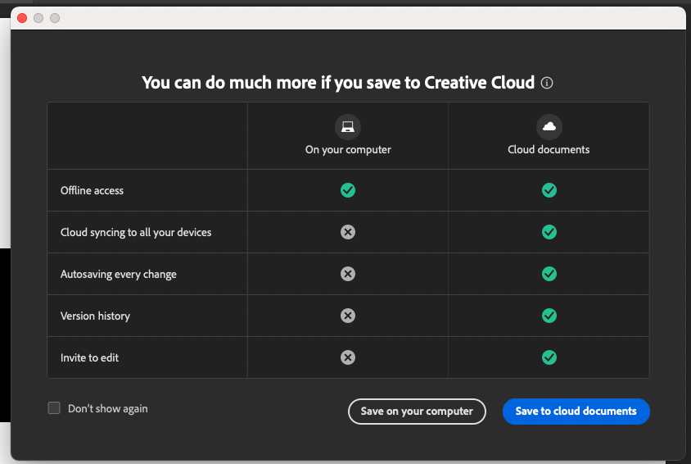Click the green check for Offline access on computer
This screenshot has height=464, width=691.
348,190
